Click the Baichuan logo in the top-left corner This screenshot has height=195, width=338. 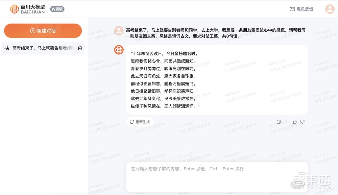point(14,8)
